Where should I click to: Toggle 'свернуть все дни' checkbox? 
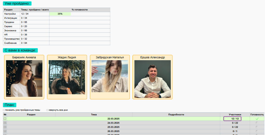click(x=47, y=110)
